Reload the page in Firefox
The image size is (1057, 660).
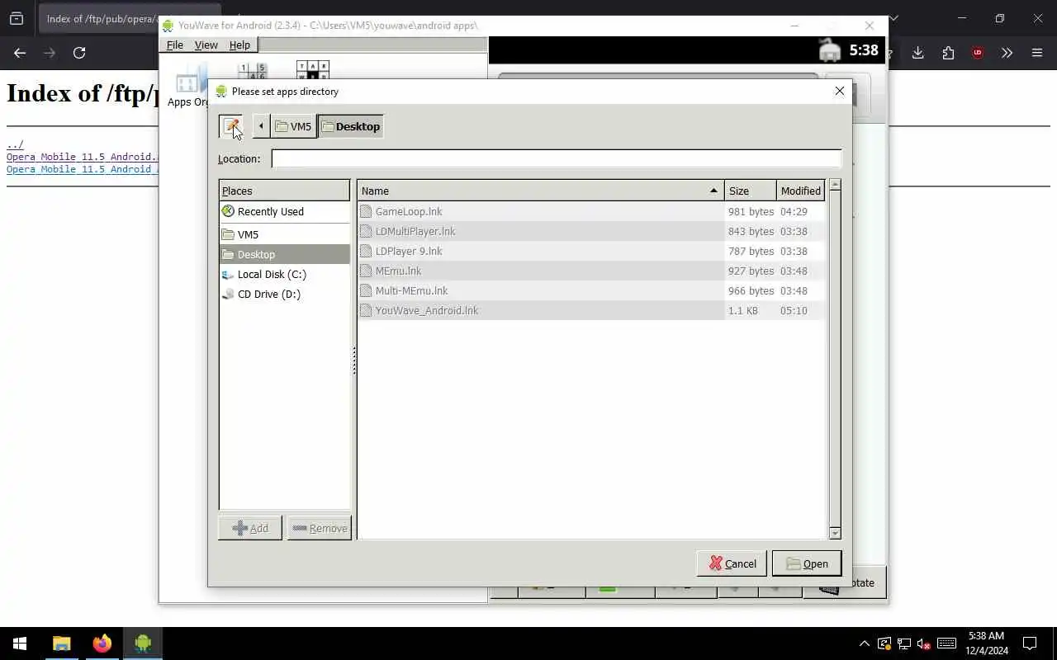79,53
